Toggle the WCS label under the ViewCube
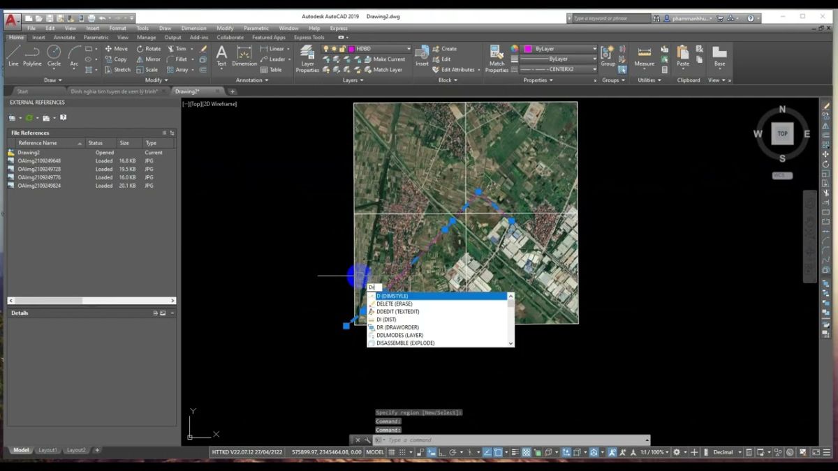The height and width of the screenshot is (471, 838). pyautogui.click(x=782, y=176)
